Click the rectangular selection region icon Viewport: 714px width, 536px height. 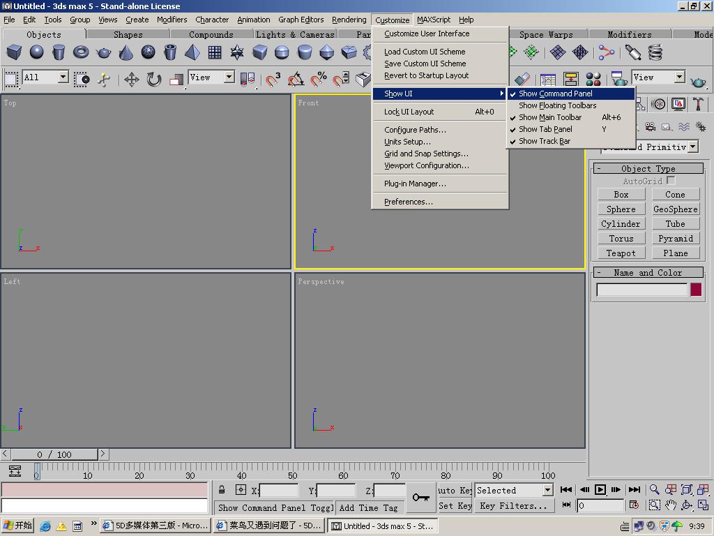click(11, 80)
